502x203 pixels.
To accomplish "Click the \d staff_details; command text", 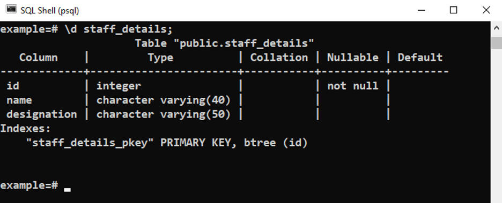I will click(119, 29).
